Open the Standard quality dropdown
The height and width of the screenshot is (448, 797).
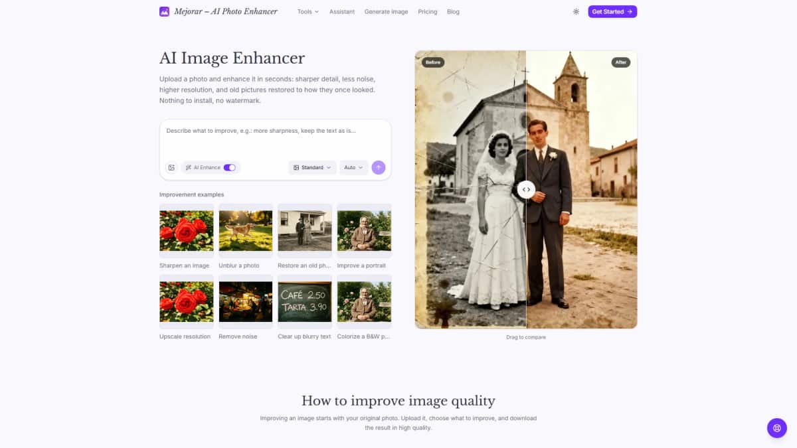point(312,168)
